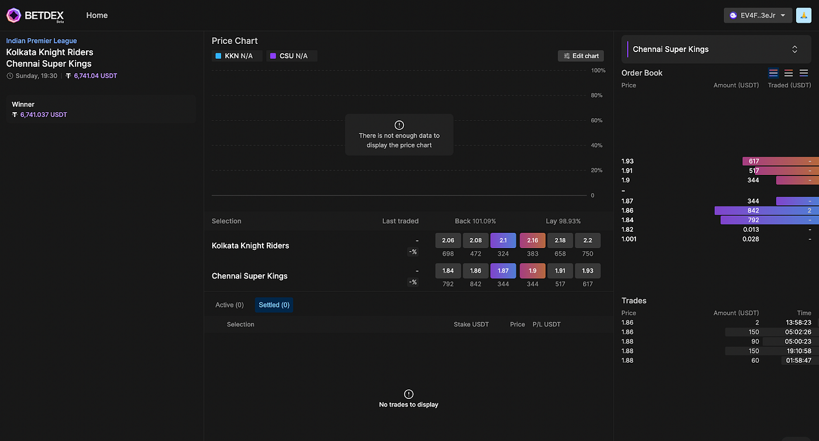
Task: Click the trophy icon next to 6,741.04 USDT
Action: [69, 75]
